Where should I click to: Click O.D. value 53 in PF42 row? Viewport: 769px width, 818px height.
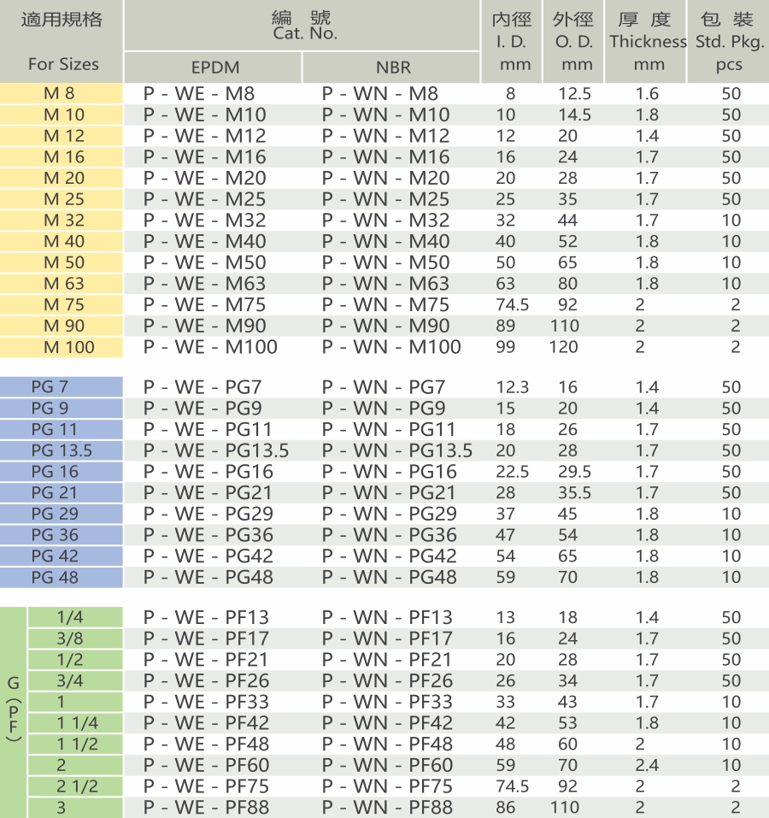(x=567, y=723)
